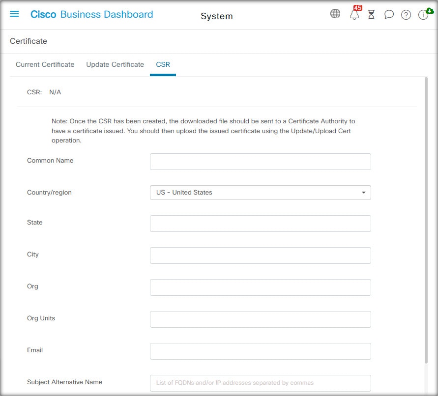Open the info about icon
This screenshot has width=438, height=396.
pyautogui.click(x=423, y=15)
